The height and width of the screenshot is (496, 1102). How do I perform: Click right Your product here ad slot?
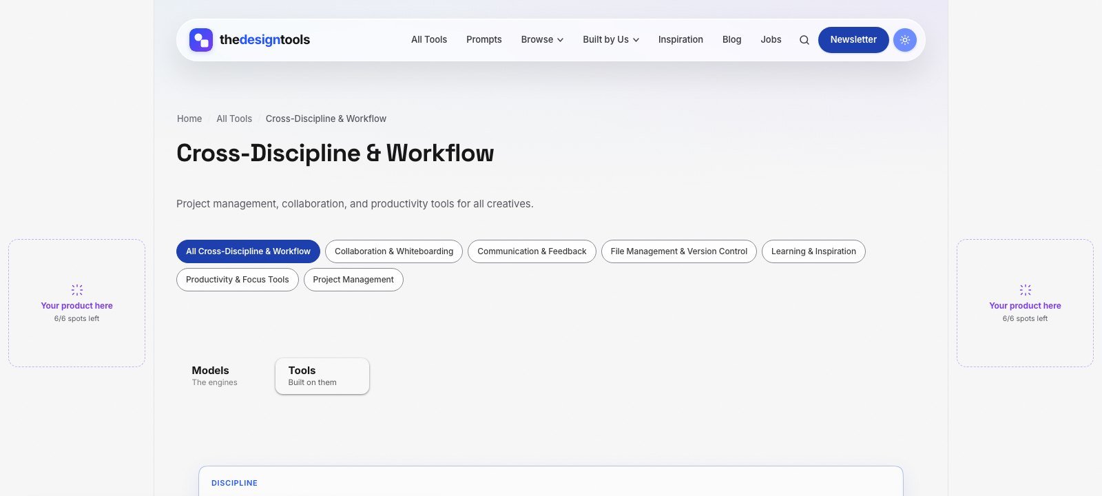(1025, 303)
